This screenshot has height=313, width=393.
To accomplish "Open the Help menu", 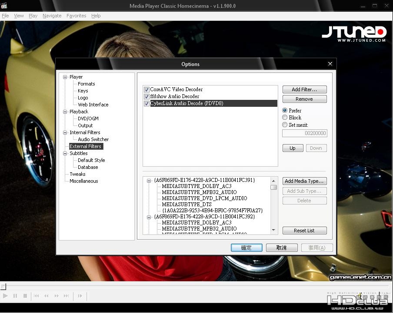I will coord(96,16).
